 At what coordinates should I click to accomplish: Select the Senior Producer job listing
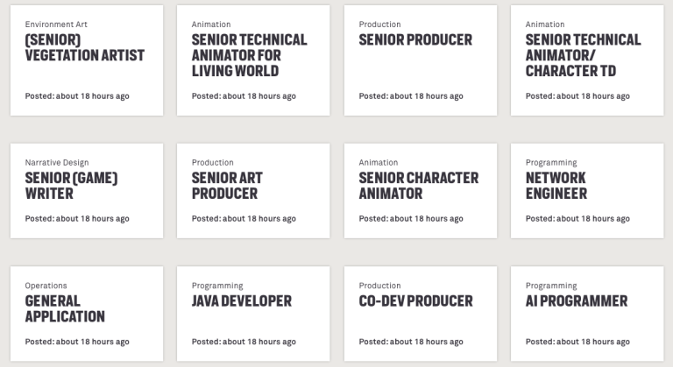click(421, 60)
